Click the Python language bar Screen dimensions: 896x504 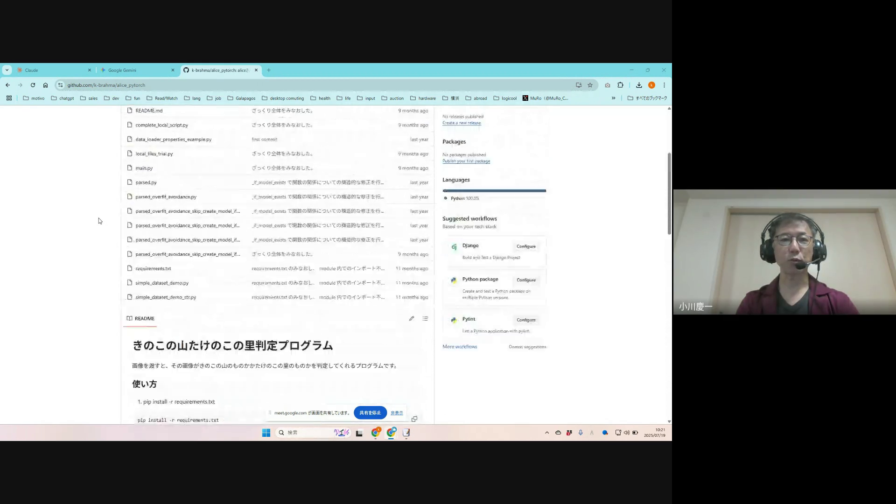pyautogui.click(x=494, y=190)
